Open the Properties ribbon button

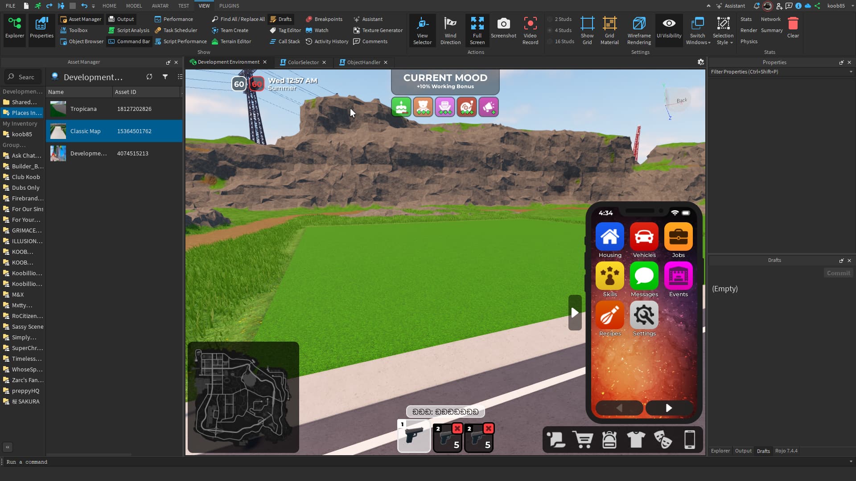[x=41, y=29]
